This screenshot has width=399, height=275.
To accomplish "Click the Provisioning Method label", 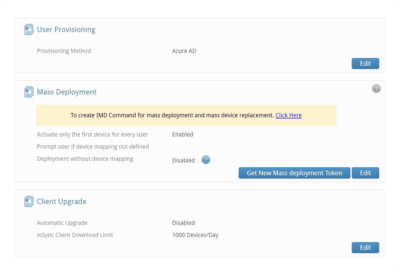I will (x=64, y=51).
